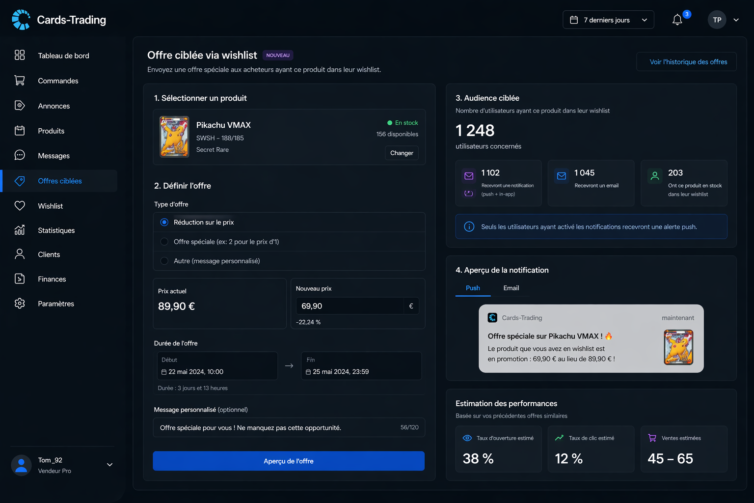Open the notifications bell icon

(677, 20)
